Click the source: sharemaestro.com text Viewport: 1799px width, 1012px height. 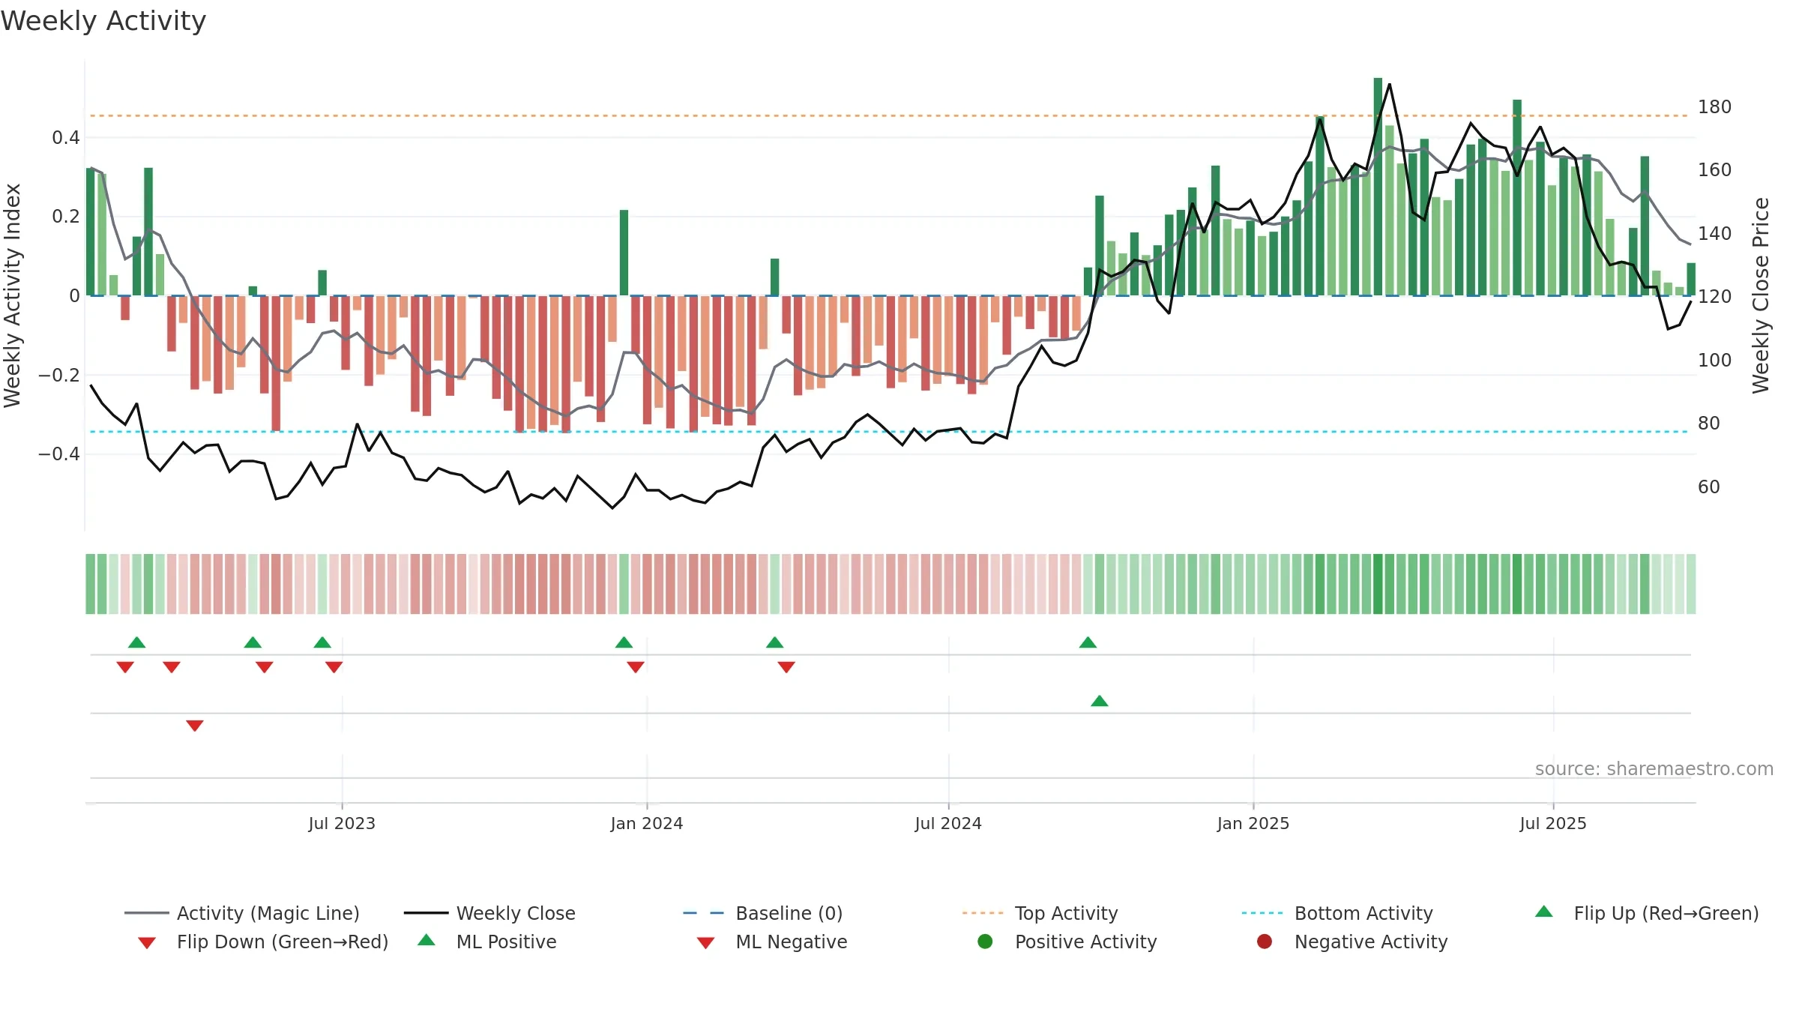point(1654,768)
